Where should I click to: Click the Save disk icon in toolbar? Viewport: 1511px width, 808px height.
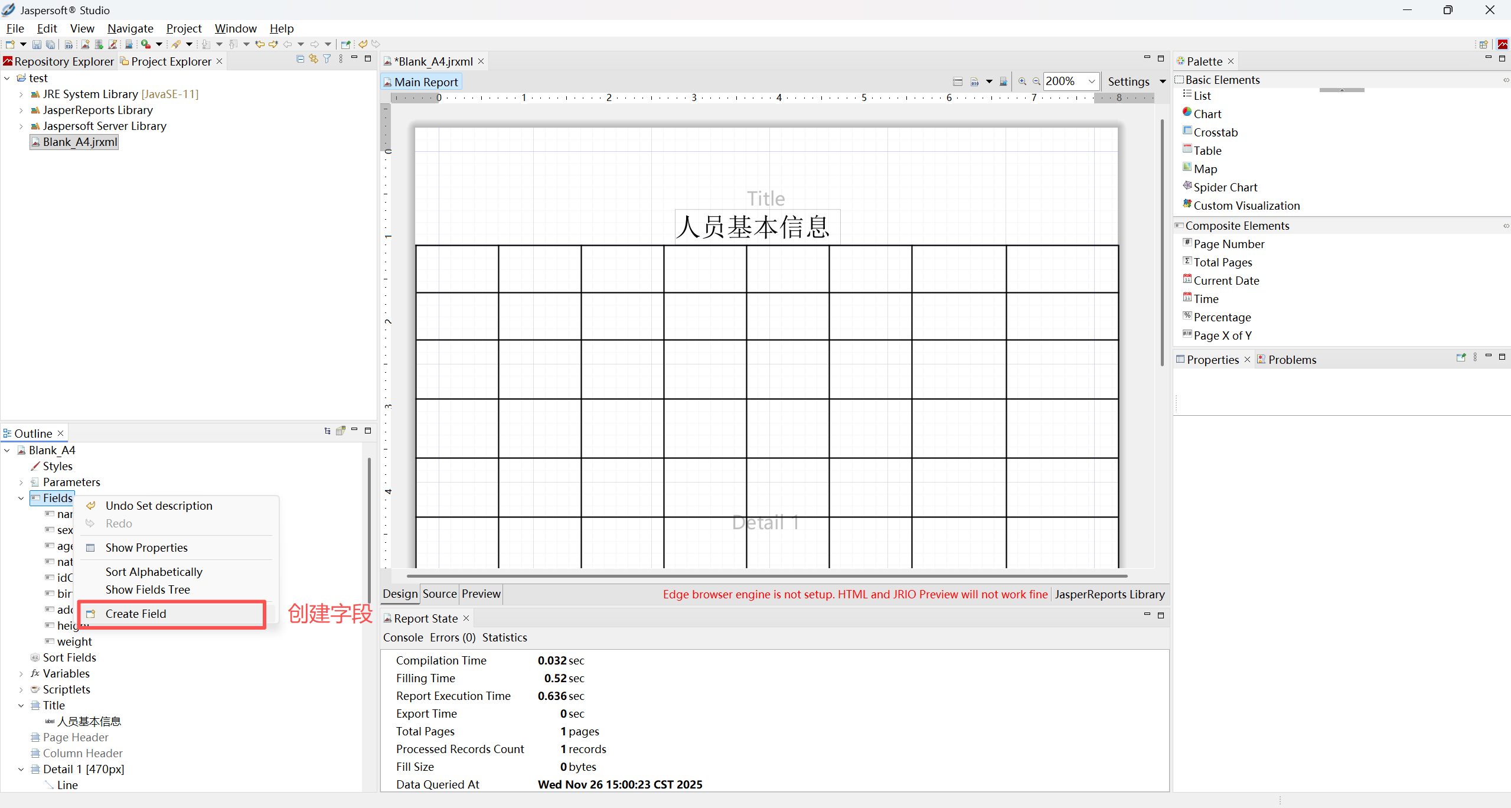pos(37,44)
